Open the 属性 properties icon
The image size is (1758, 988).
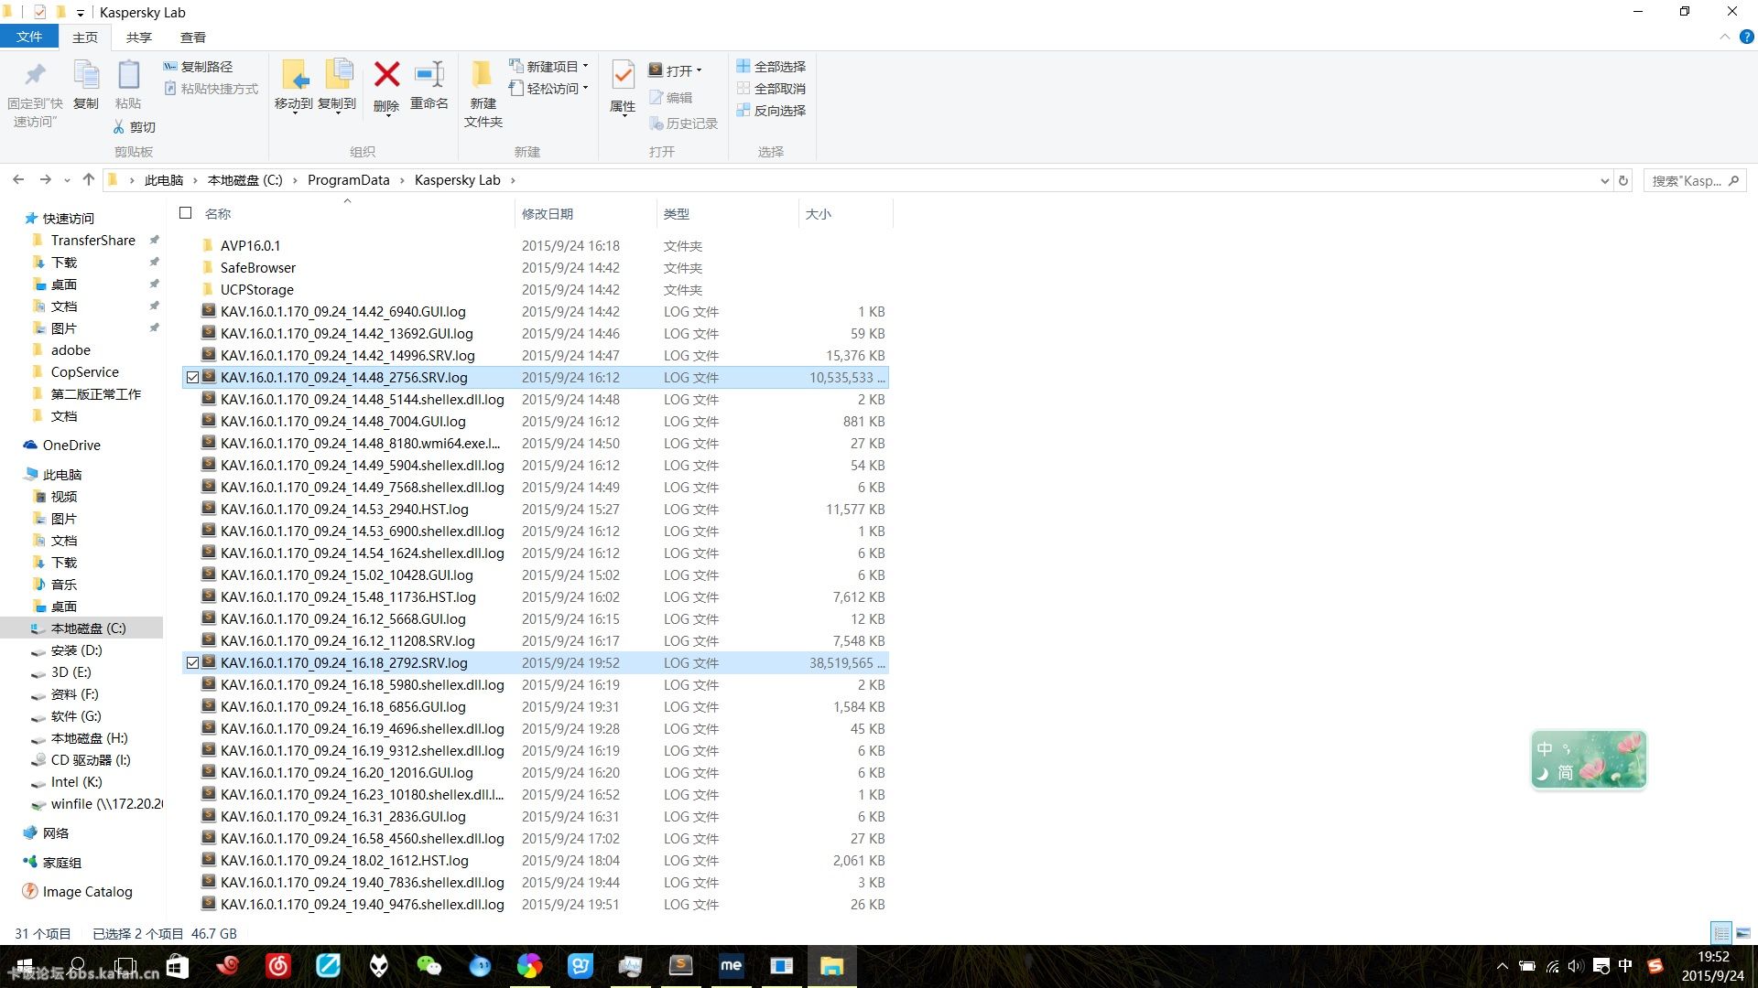[623, 77]
